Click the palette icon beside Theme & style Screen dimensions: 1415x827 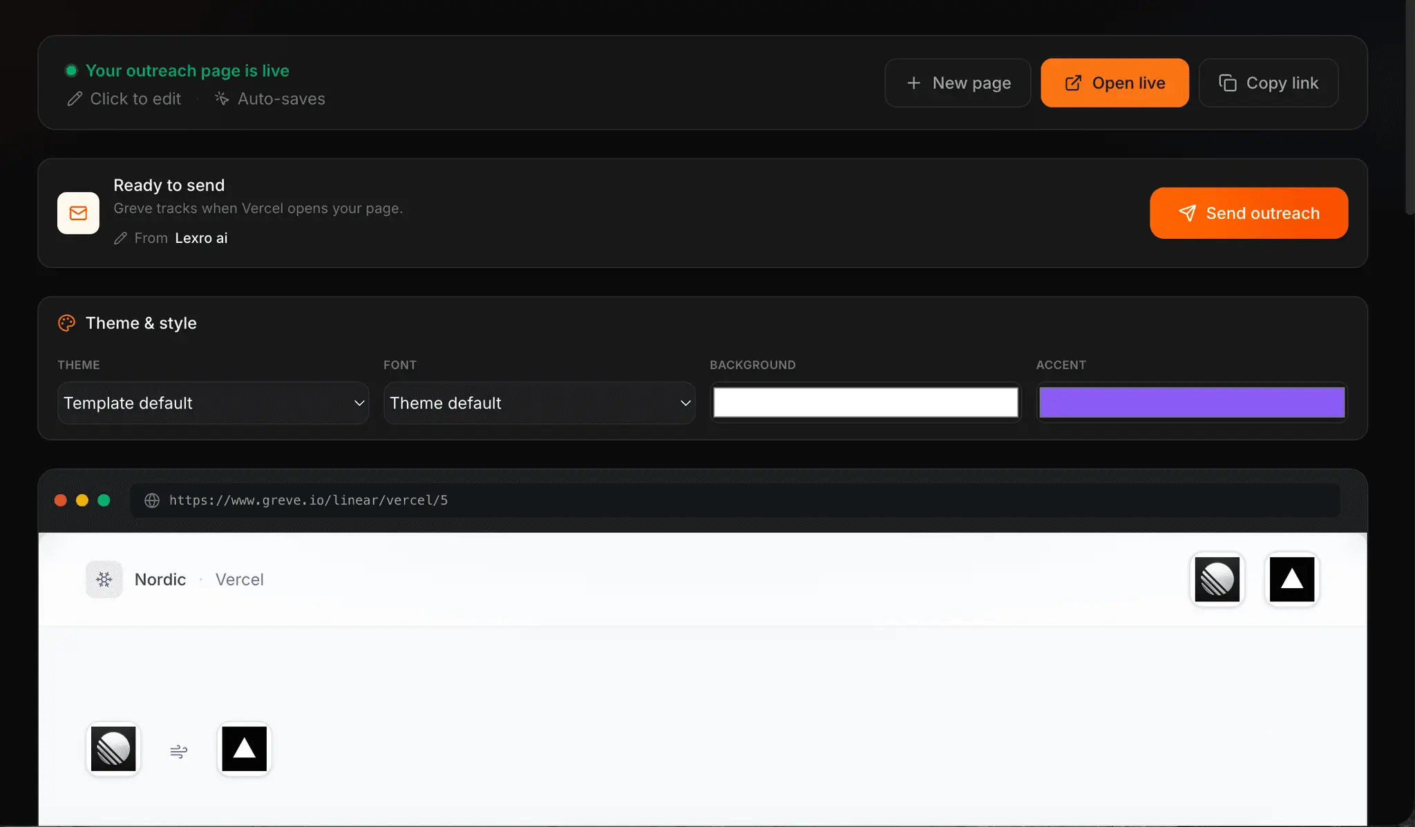tap(66, 323)
